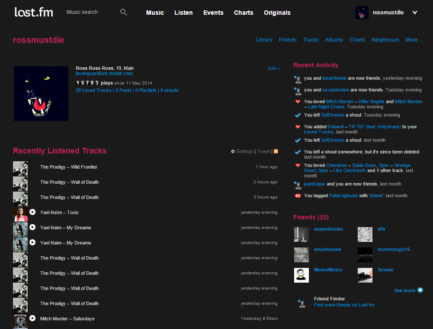Click the Edit » link
This screenshot has height=329, width=433.
tap(273, 68)
